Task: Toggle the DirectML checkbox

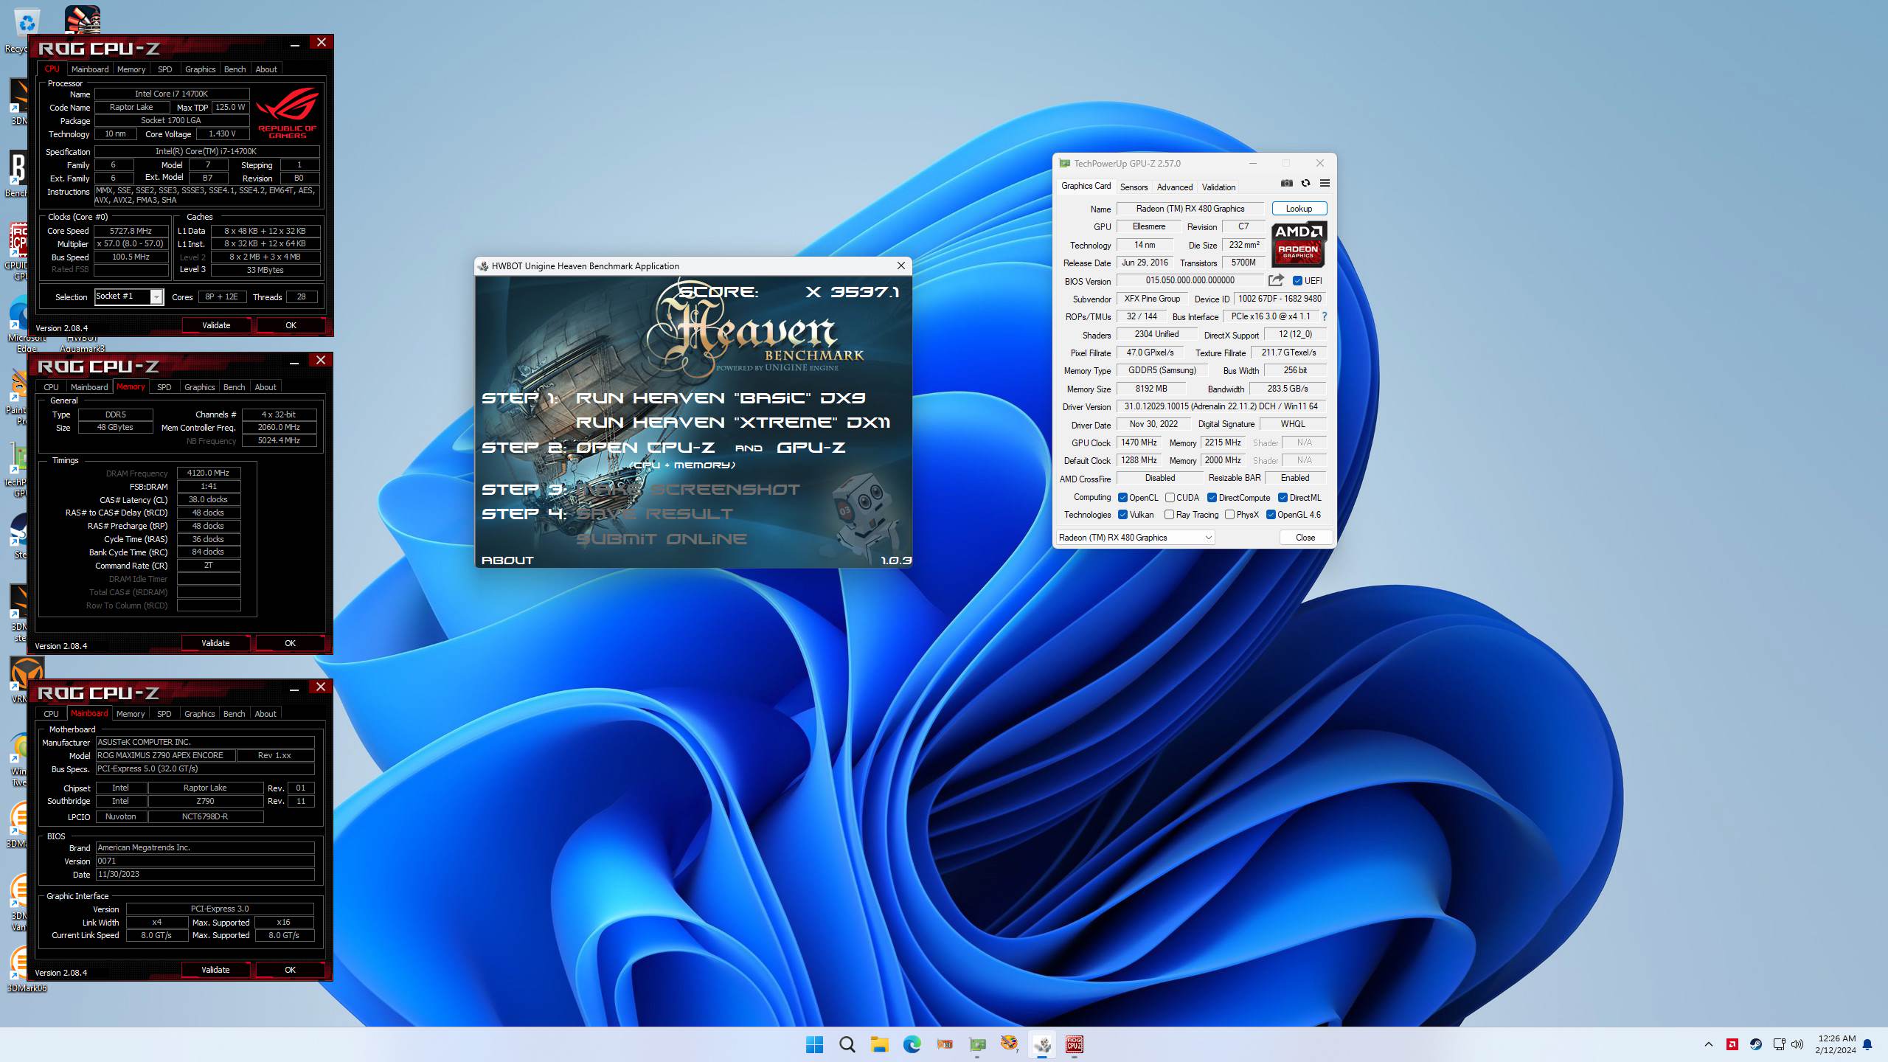Action: [1283, 498]
